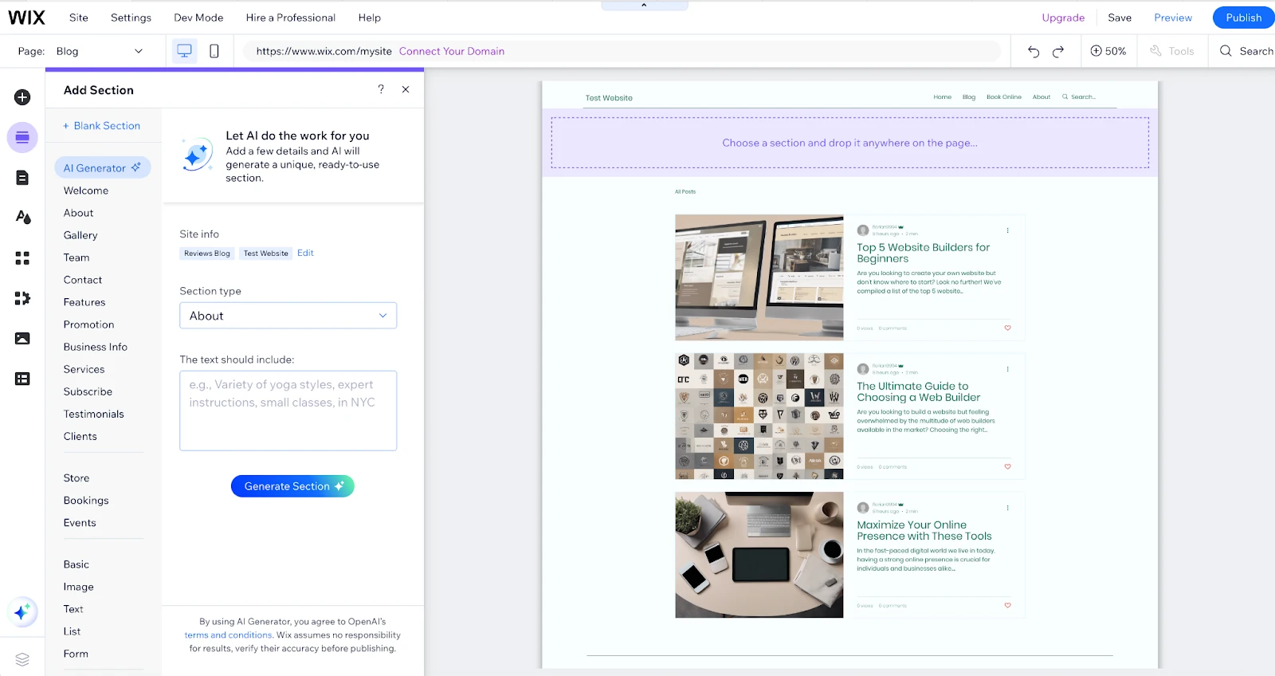Viewport: 1275px width, 676px height.
Task: Click the Test Website site info tag
Action: 266,253
